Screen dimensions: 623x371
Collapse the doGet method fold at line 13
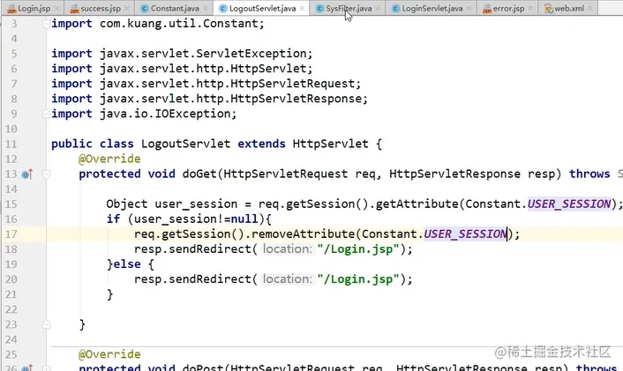click(x=46, y=174)
